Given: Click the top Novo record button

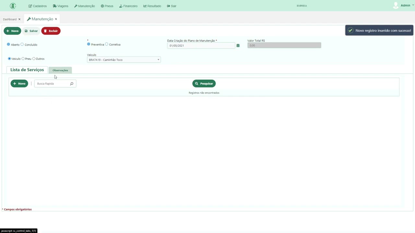Looking at the screenshot, I should 12,31.
